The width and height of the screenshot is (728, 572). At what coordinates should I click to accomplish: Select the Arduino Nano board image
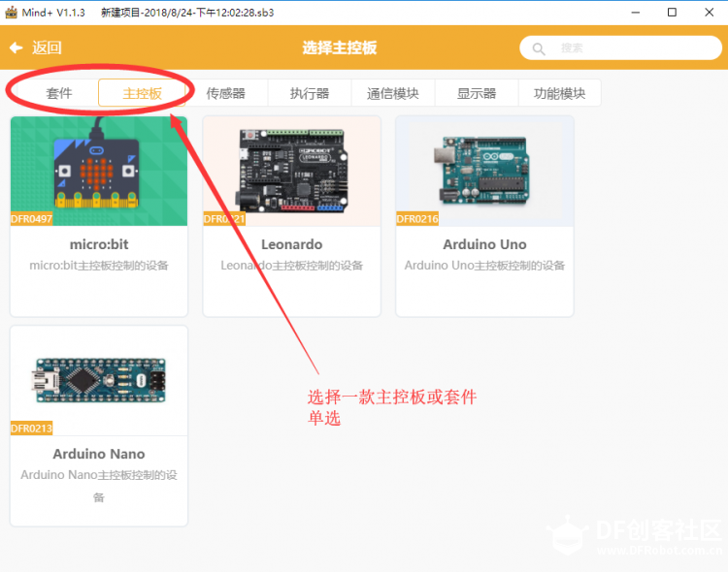pyautogui.click(x=99, y=380)
